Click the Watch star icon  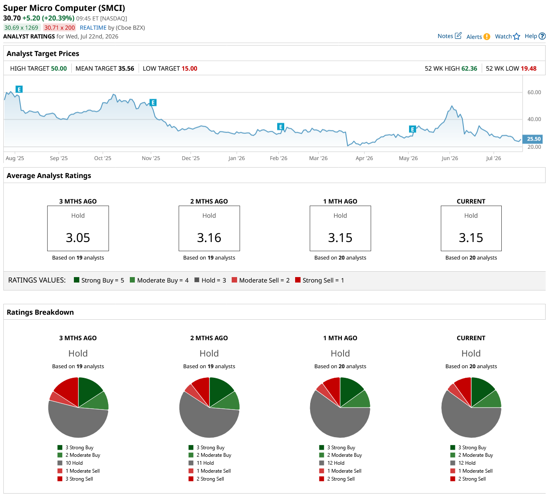point(517,36)
